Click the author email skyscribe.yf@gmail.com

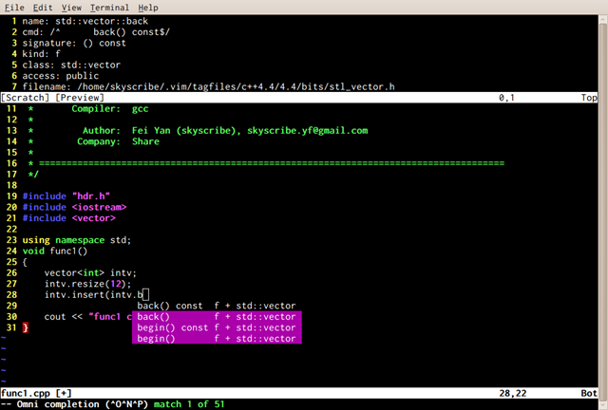point(308,131)
